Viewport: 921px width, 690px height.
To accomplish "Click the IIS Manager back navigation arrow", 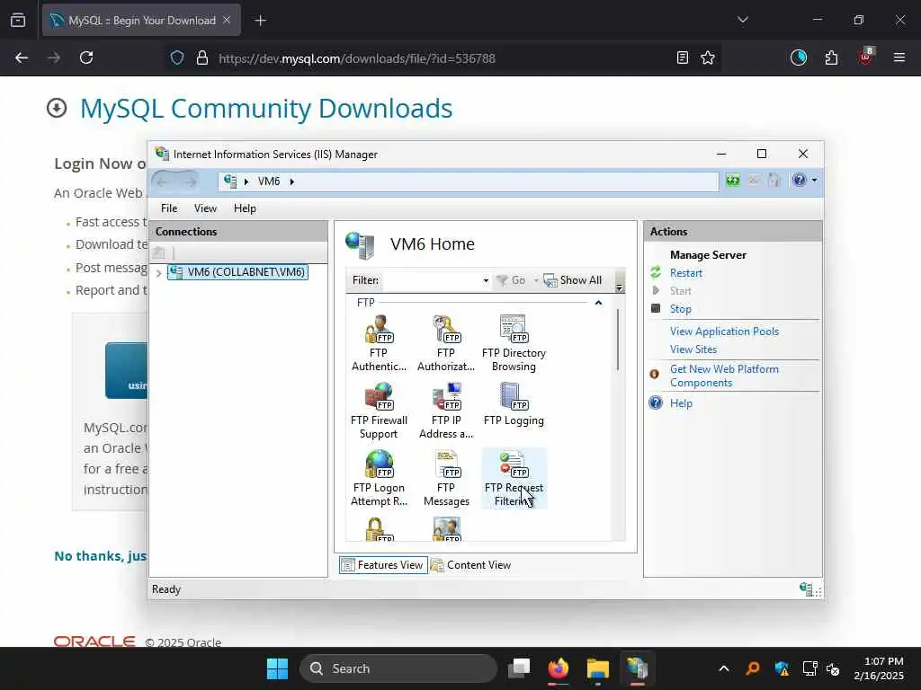I will click(x=163, y=181).
